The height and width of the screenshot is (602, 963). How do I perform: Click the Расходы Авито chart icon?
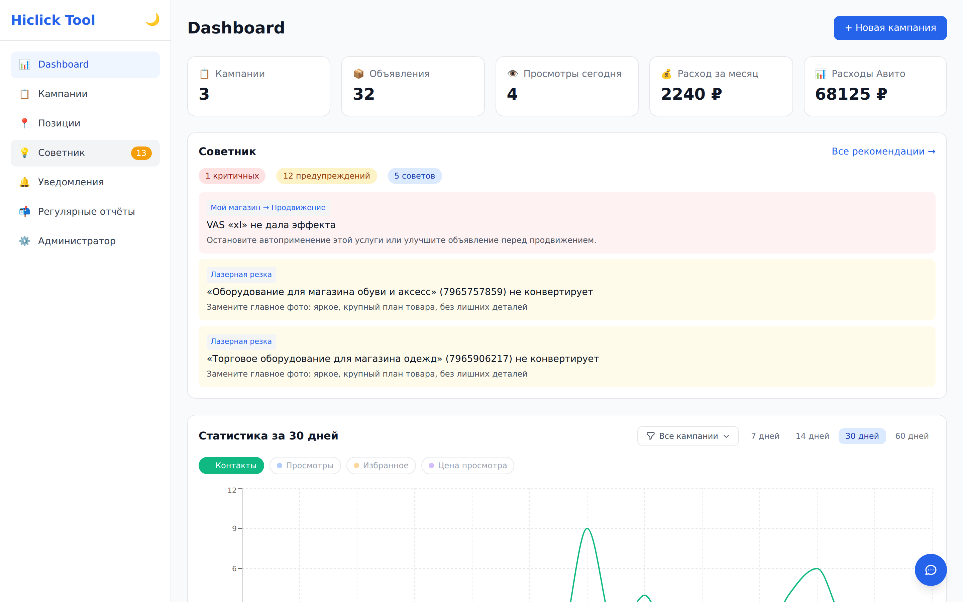coord(821,74)
